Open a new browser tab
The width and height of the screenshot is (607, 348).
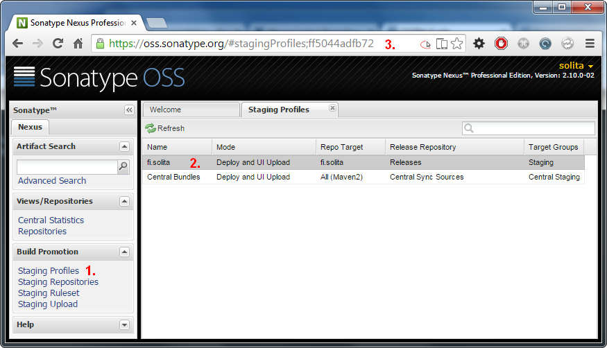point(157,23)
